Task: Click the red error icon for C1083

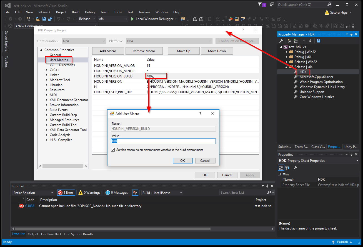Action: pyautogui.click(x=21, y=206)
